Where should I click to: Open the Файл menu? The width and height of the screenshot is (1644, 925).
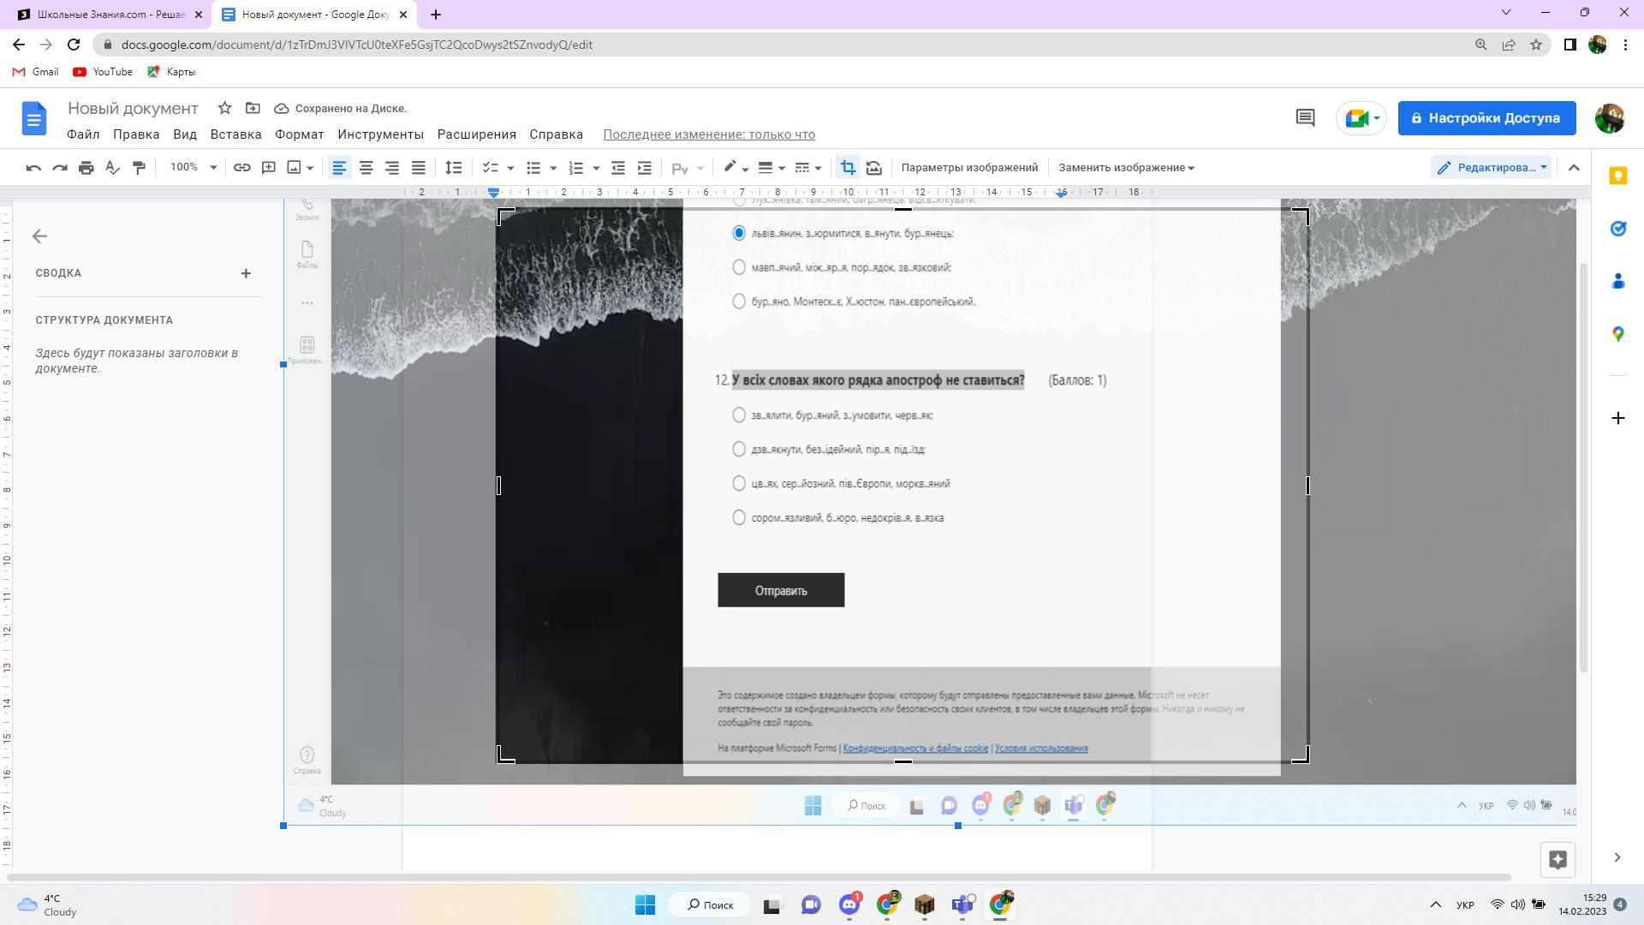click(83, 134)
